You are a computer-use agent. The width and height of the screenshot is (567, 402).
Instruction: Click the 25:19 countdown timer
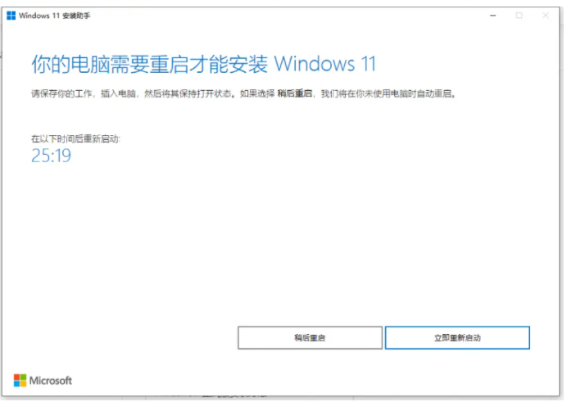pyautogui.click(x=51, y=156)
